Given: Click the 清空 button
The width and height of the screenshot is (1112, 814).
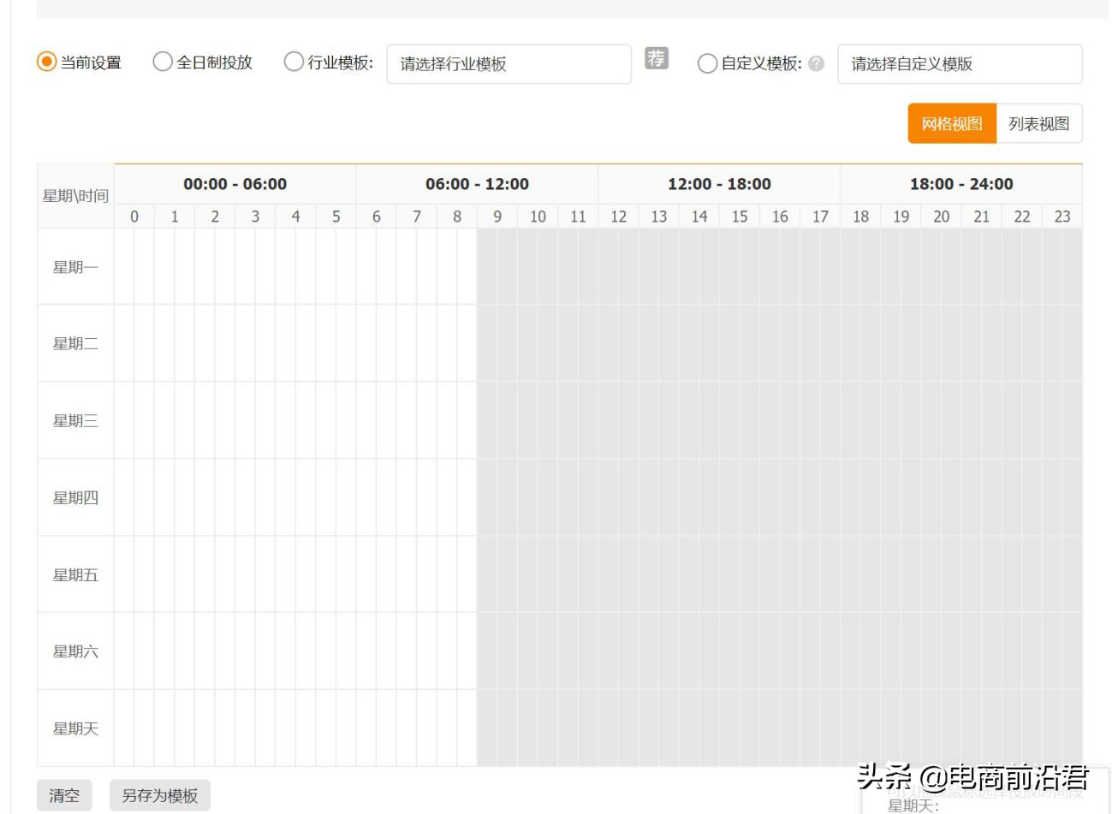Looking at the screenshot, I should point(64,795).
